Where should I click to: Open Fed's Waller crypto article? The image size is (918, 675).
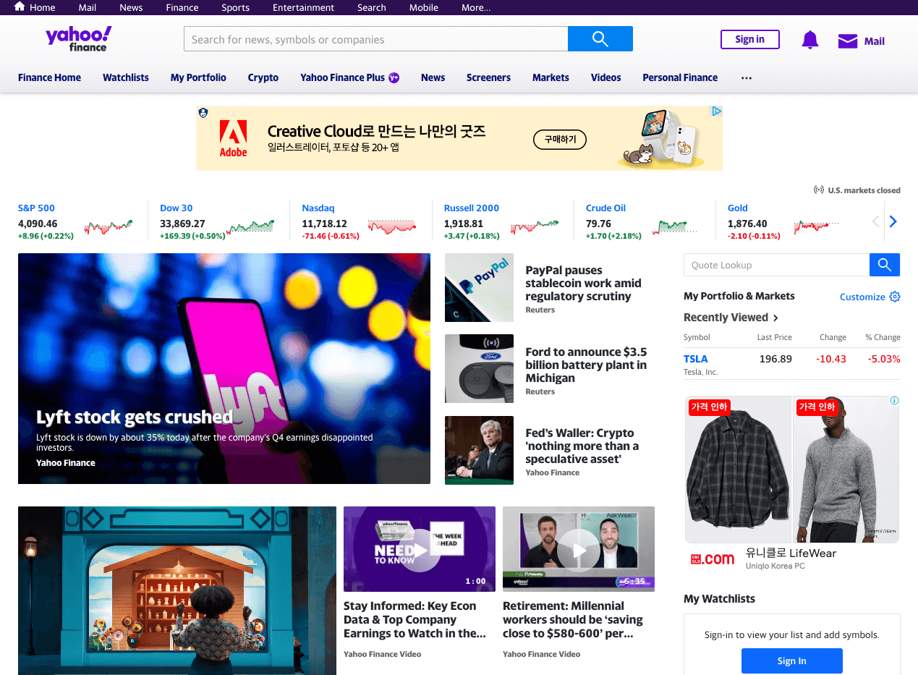[x=582, y=446]
